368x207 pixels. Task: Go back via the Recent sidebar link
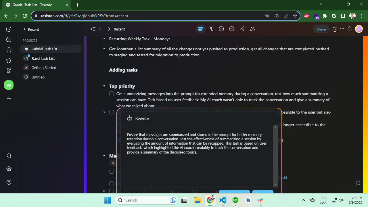coord(31,29)
